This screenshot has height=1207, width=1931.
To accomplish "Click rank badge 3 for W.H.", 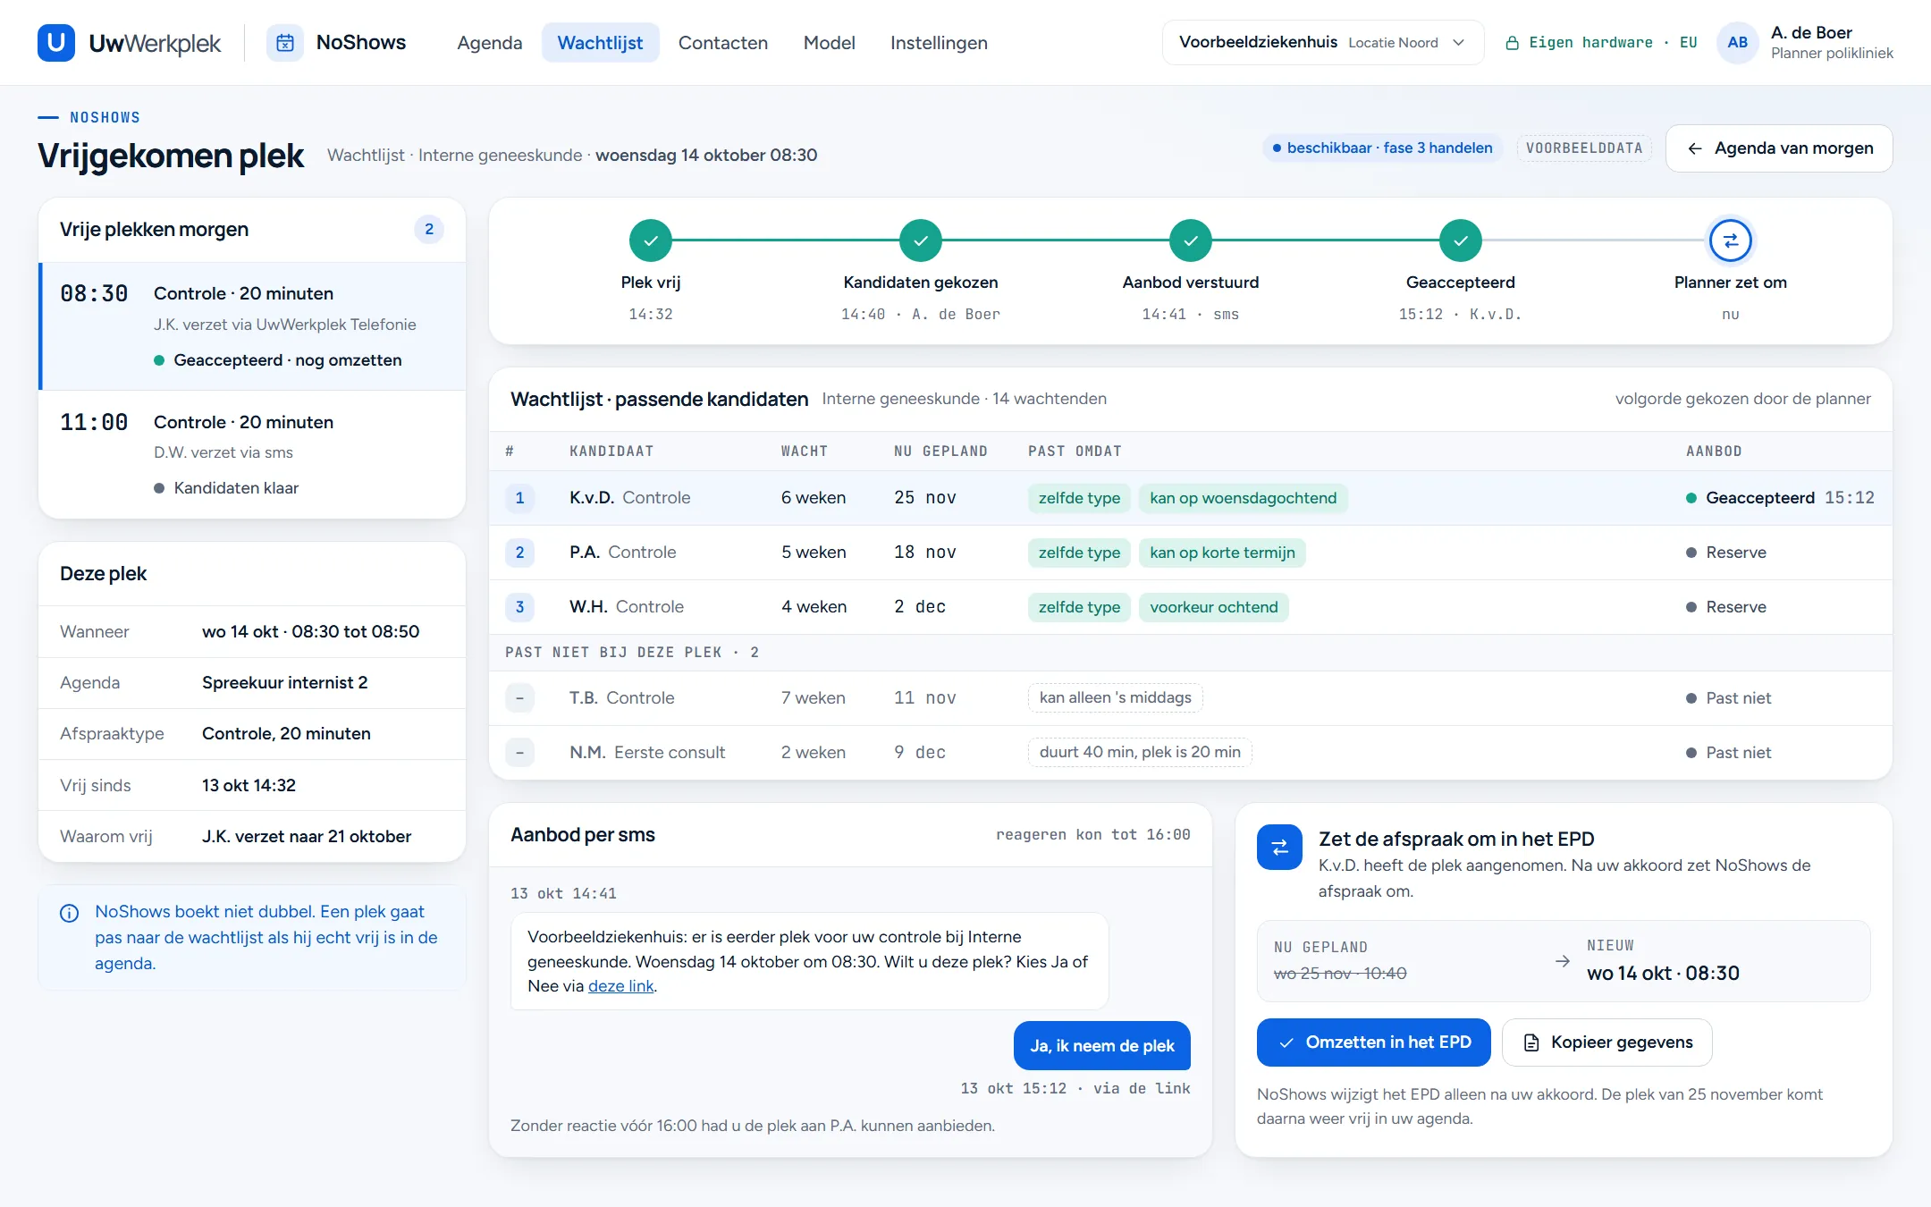I will click(x=519, y=607).
